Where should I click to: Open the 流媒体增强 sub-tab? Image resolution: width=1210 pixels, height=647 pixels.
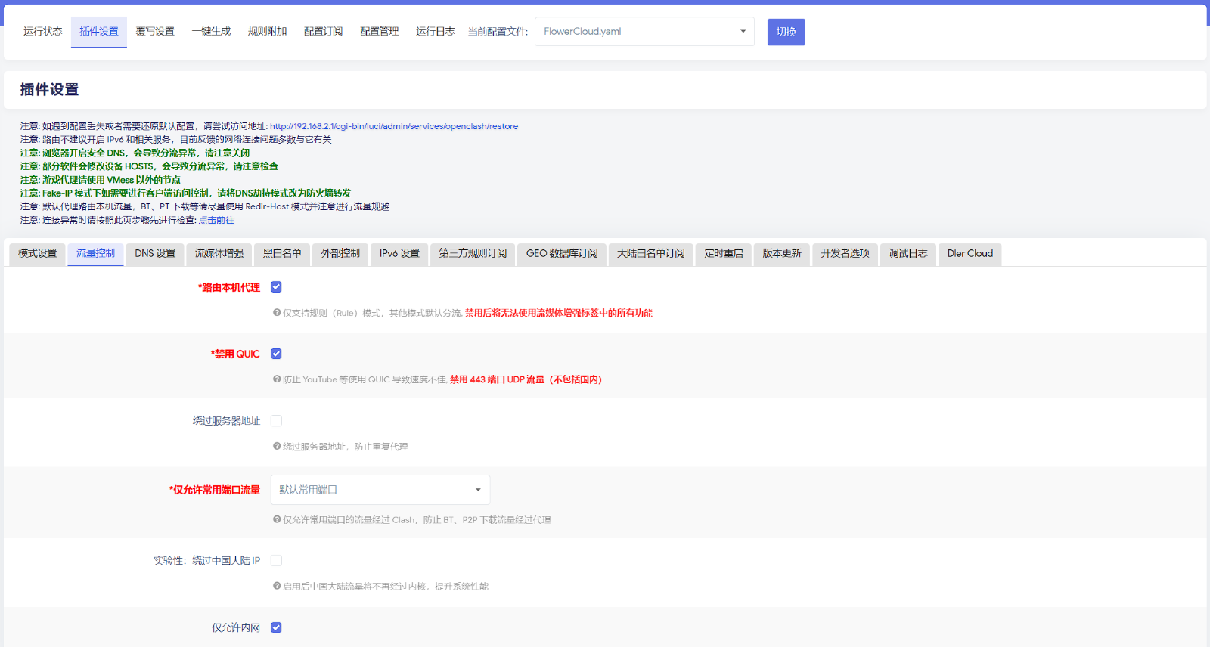[219, 254]
